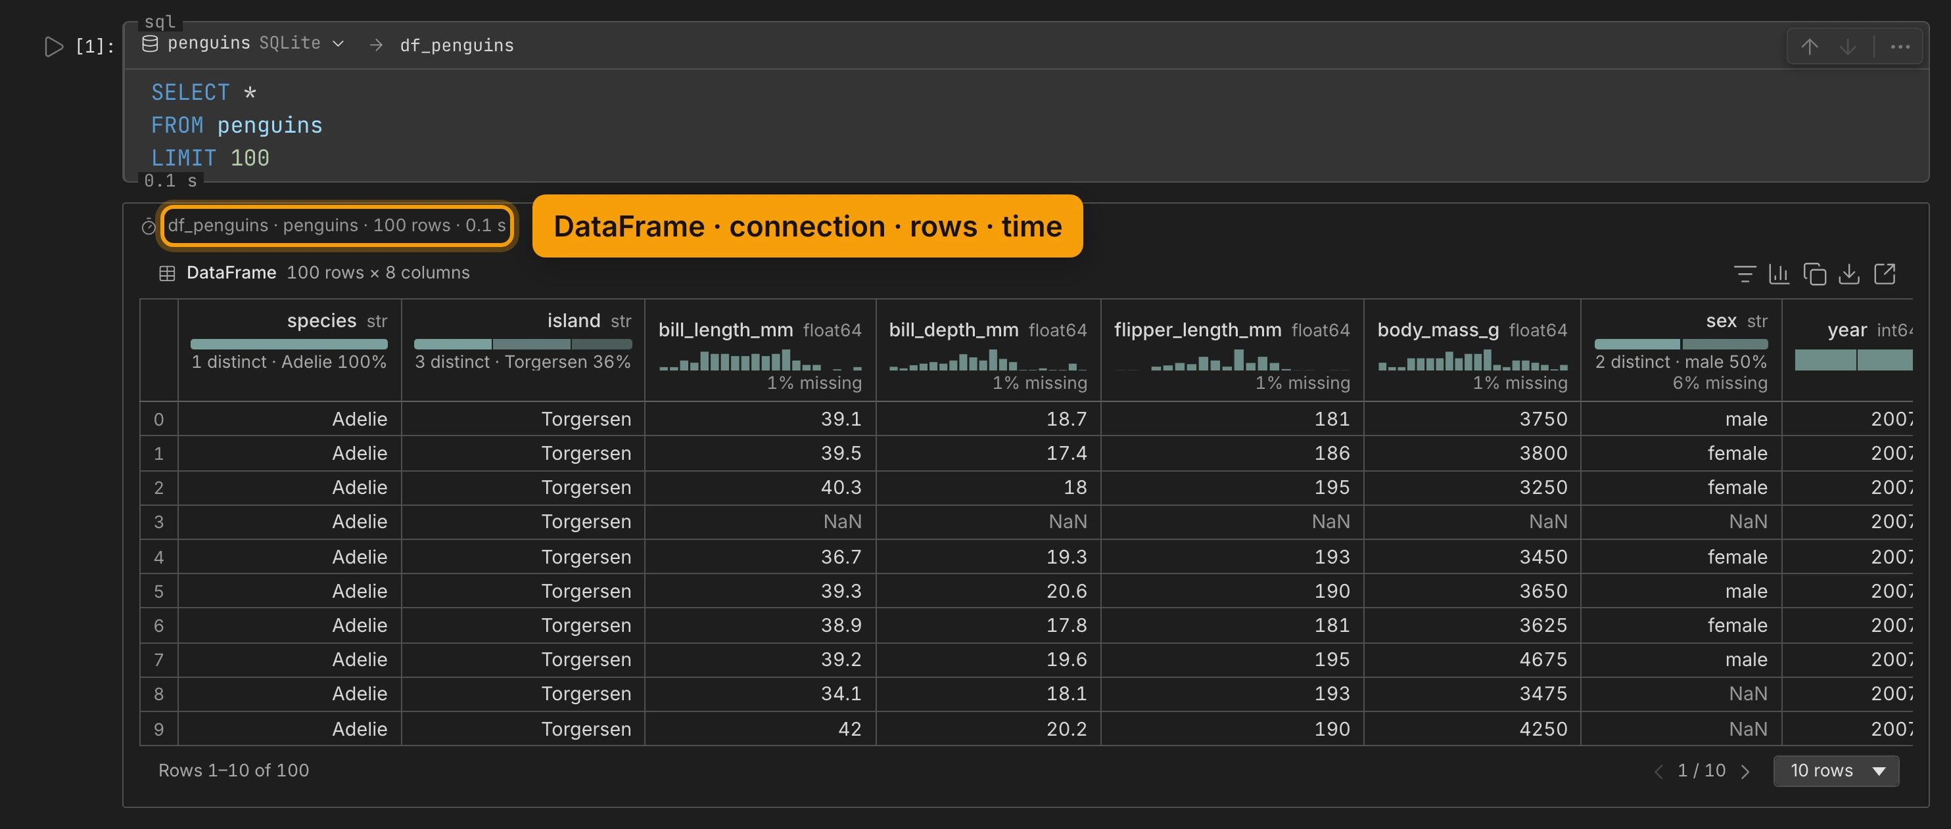Copy the DataFrame with copy icon
The width and height of the screenshot is (1951, 829).
point(1815,273)
